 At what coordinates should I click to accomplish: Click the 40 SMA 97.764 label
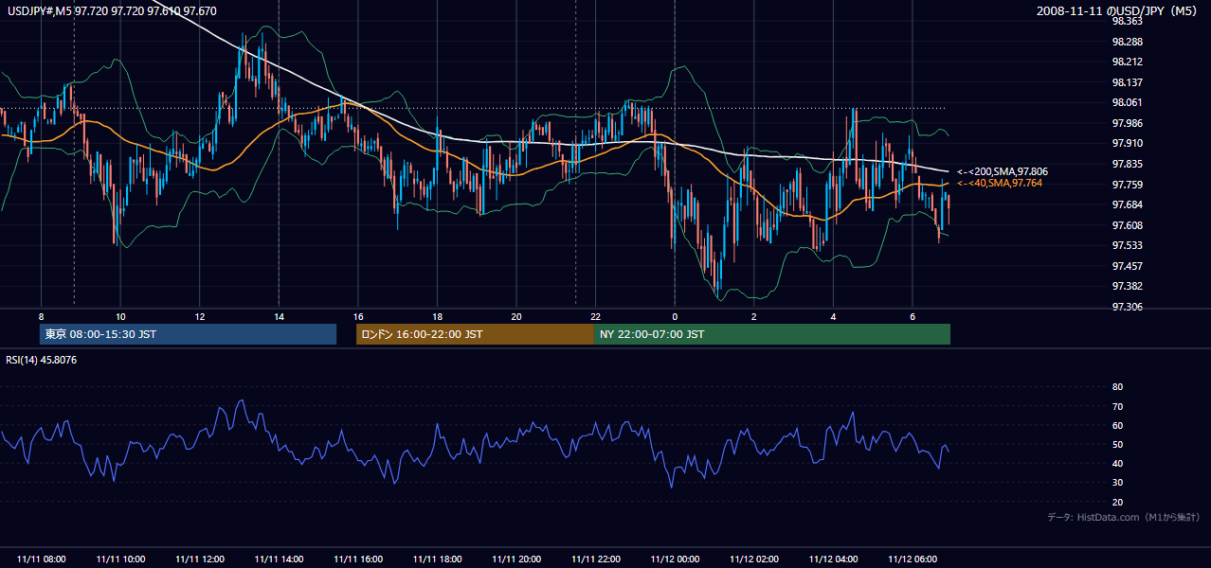[x=1000, y=183]
